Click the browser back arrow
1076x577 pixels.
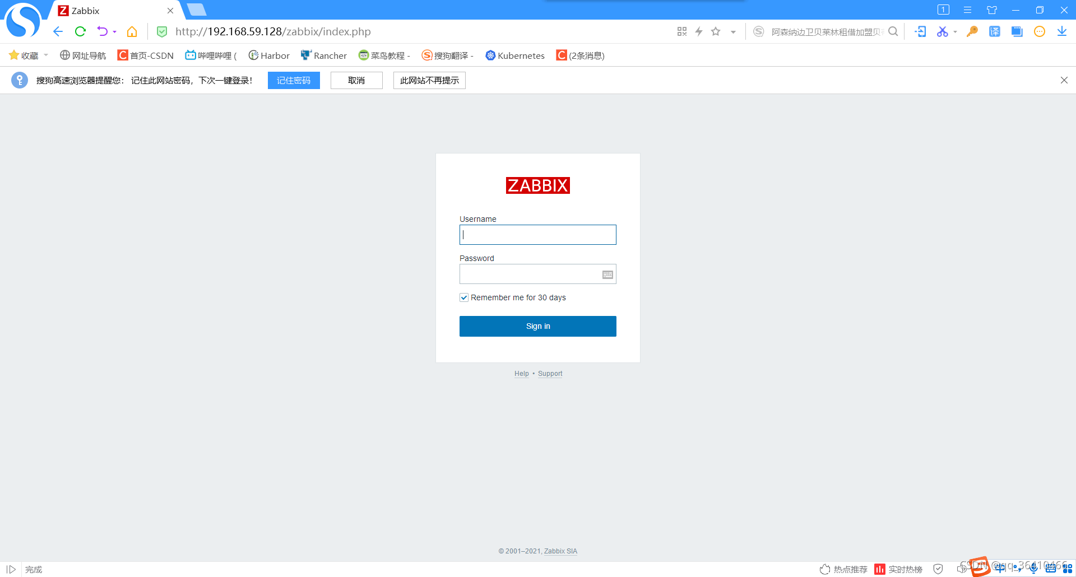(58, 31)
